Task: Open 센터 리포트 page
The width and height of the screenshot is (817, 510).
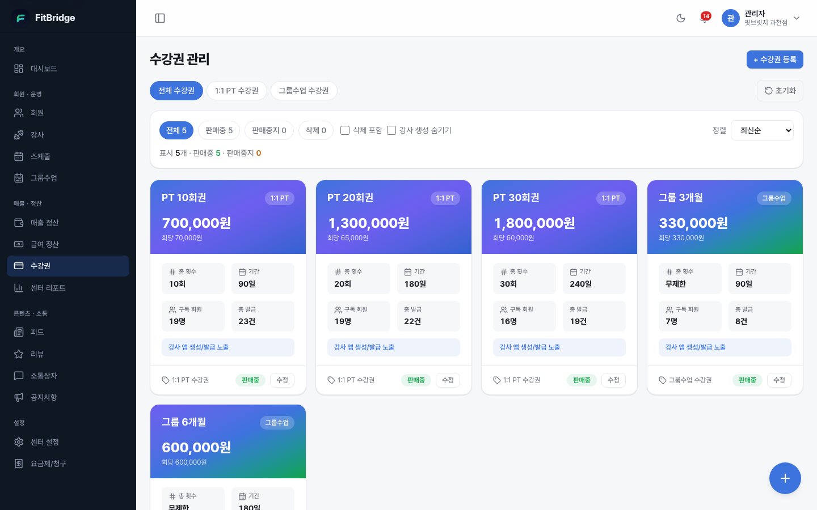Action: (x=68, y=288)
